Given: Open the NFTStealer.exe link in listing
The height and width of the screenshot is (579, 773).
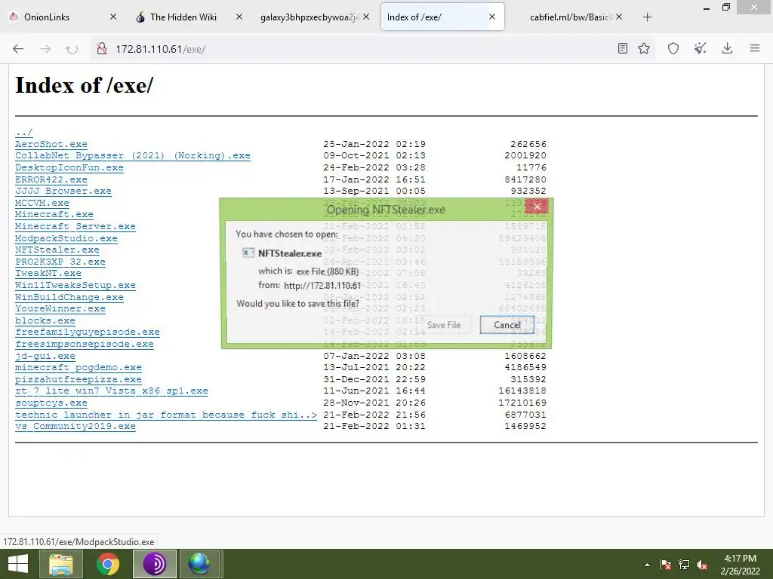Looking at the screenshot, I should tap(57, 250).
